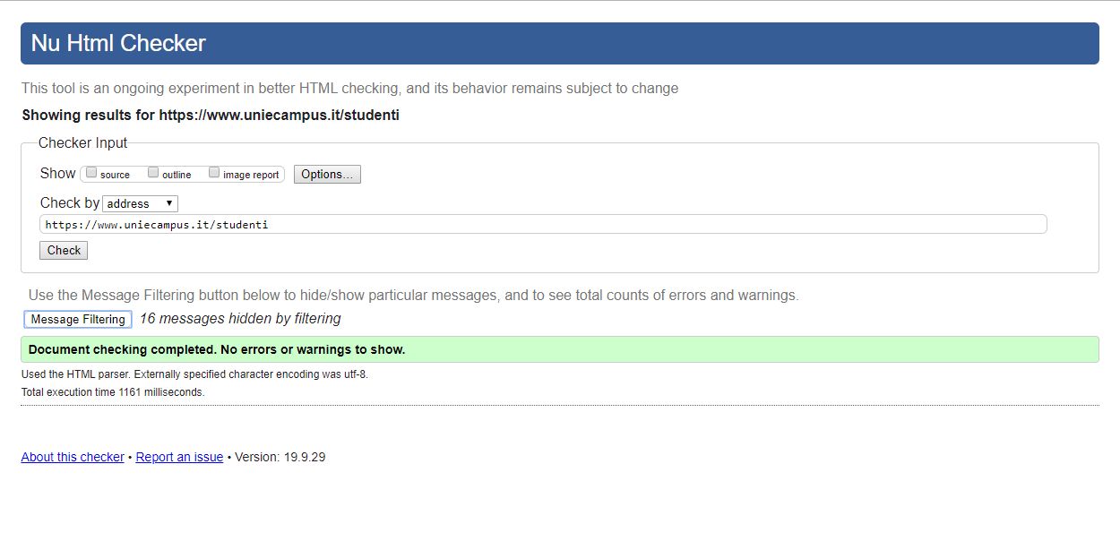Tick the outline checkbox
This screenshot has width=1120, height=550.
click(x=153, y=173)
